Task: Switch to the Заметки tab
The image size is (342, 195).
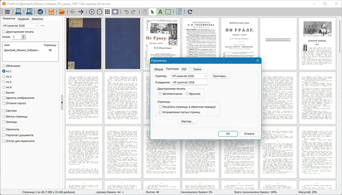Action: click(x=37, y=19)
